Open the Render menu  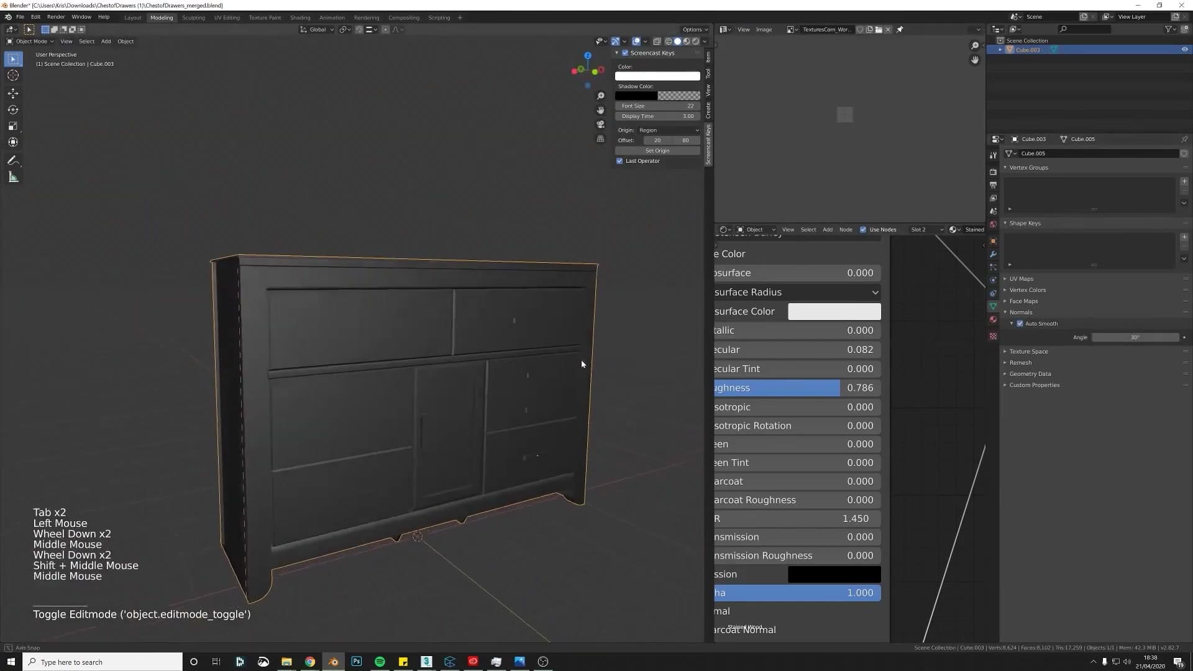tap(56, 17)
